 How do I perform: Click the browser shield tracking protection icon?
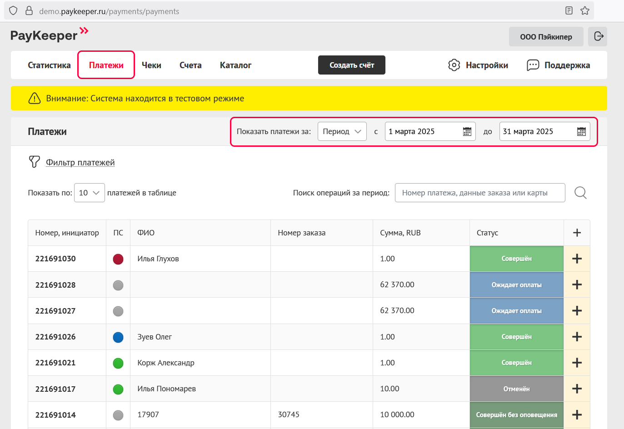tap(13, 10)
